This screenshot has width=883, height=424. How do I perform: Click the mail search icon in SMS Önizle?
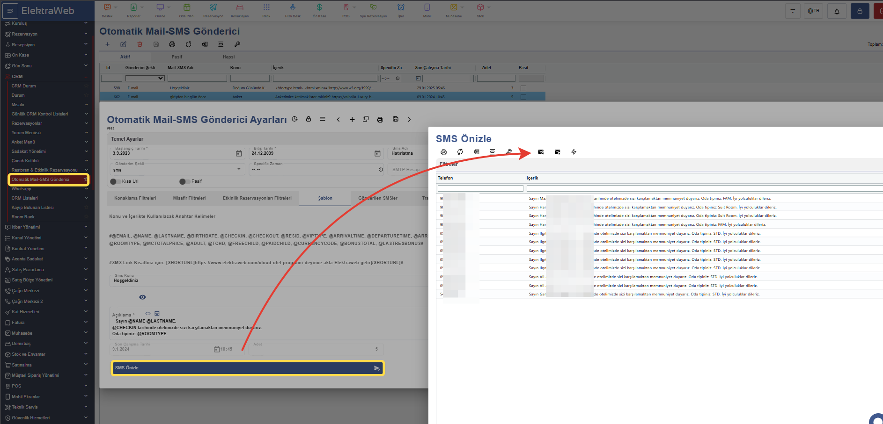click(541, 152)
